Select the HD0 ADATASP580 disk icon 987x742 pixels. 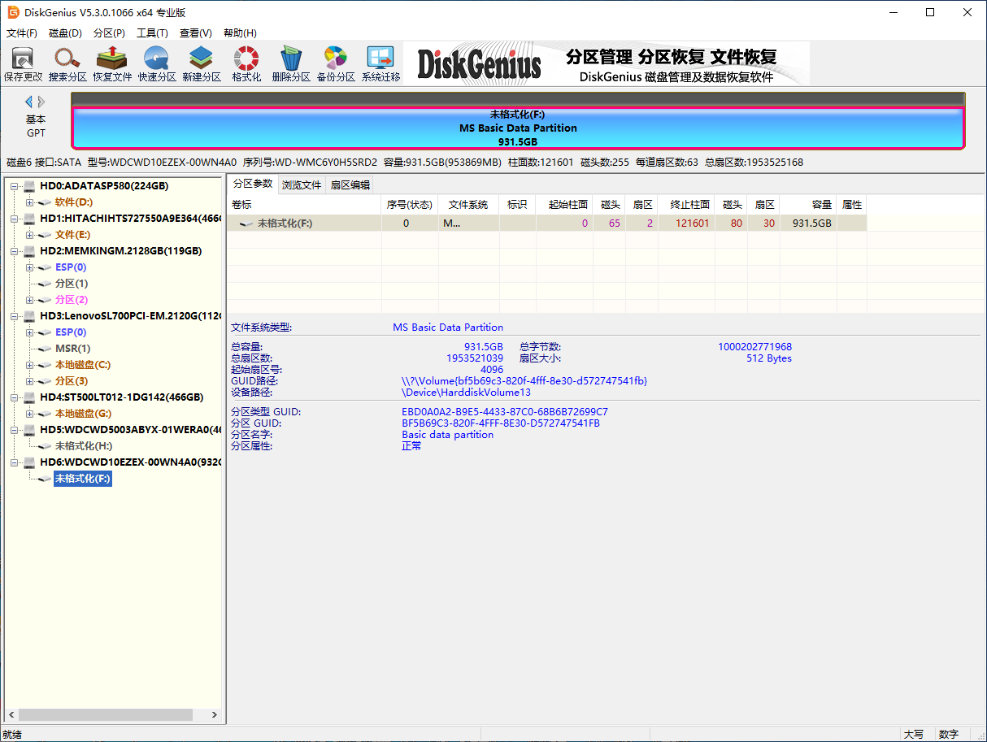click(30, 186)
